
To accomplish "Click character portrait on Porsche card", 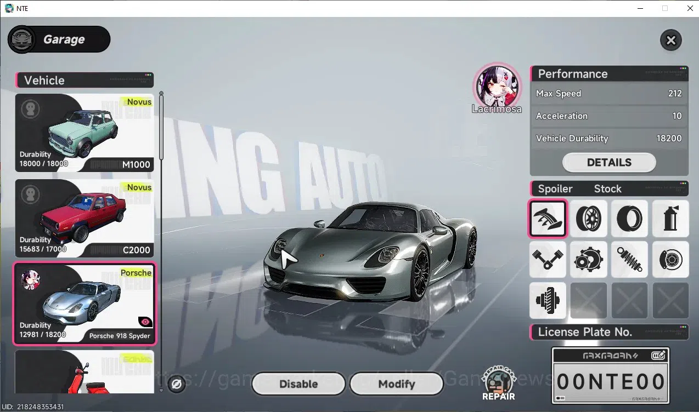I will (x=30, y=280).
